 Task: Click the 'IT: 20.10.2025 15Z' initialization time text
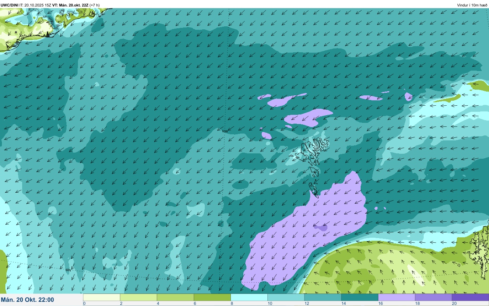pyautogui.click(x=36, y=5)
